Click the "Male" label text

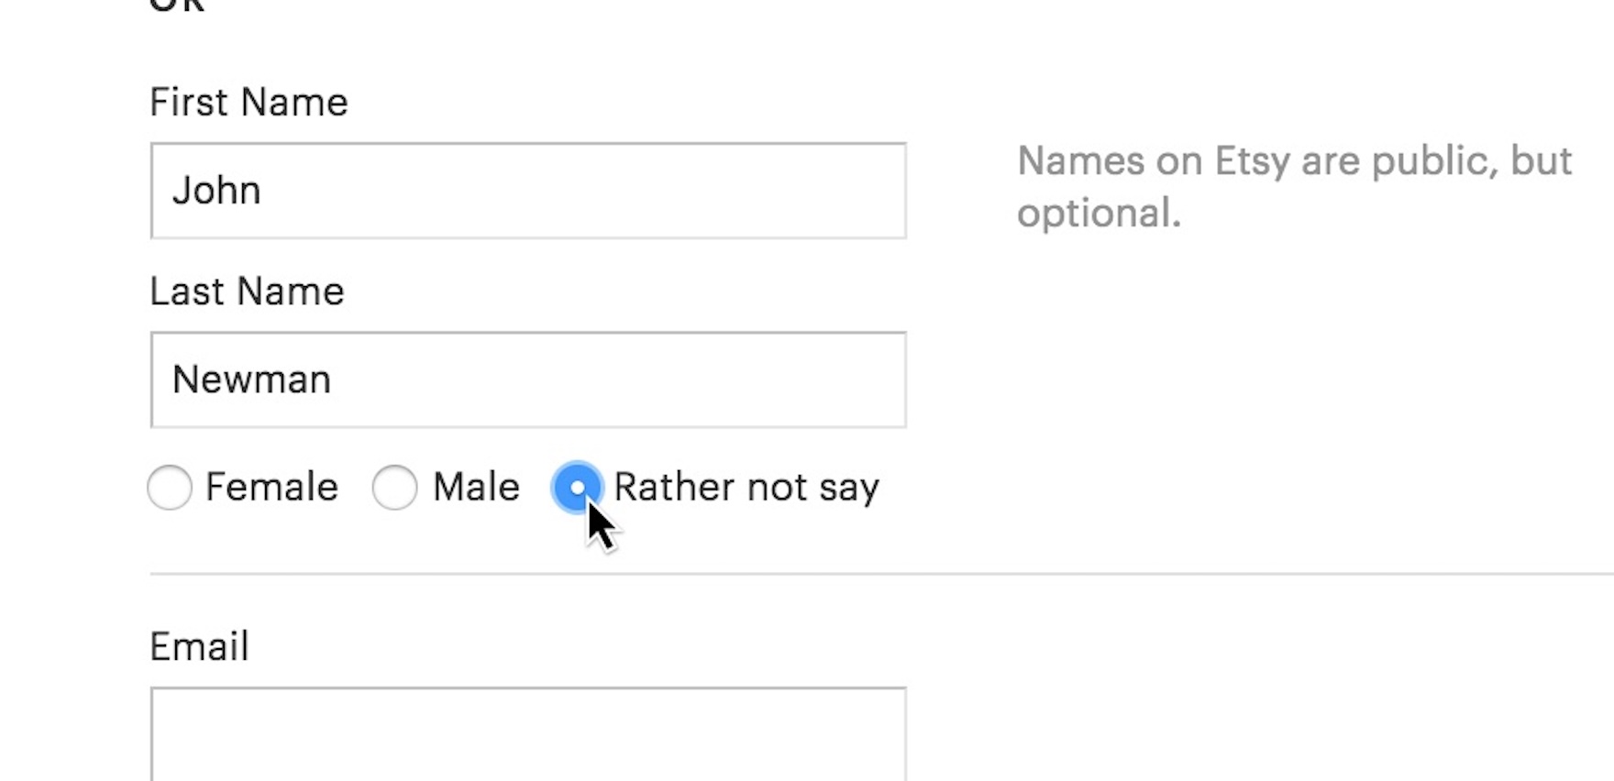pyautogui.click(x=476, y=487)
